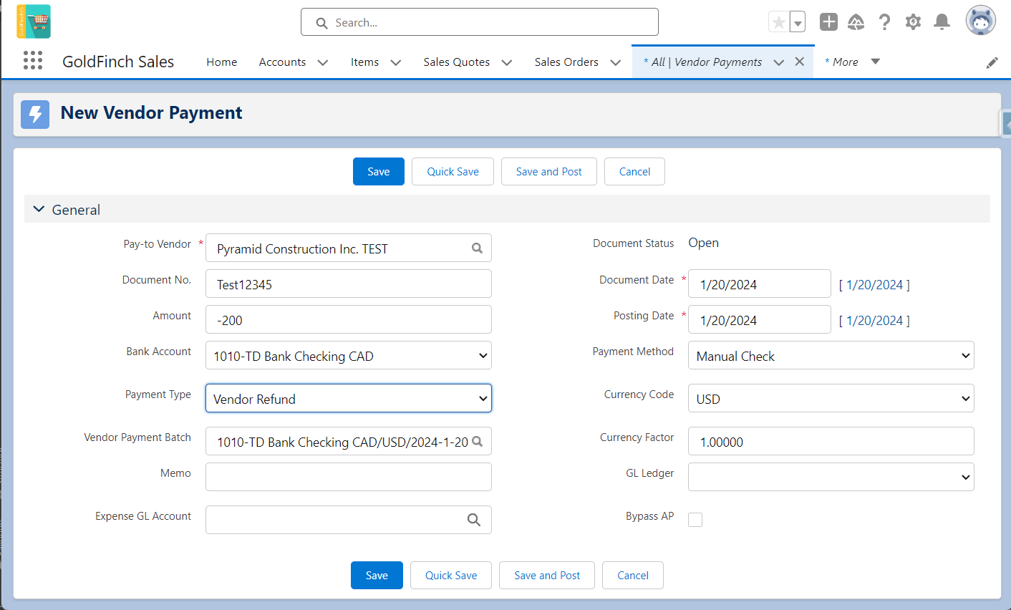
Task: Go to the Home tab
Action: [222, 62]
